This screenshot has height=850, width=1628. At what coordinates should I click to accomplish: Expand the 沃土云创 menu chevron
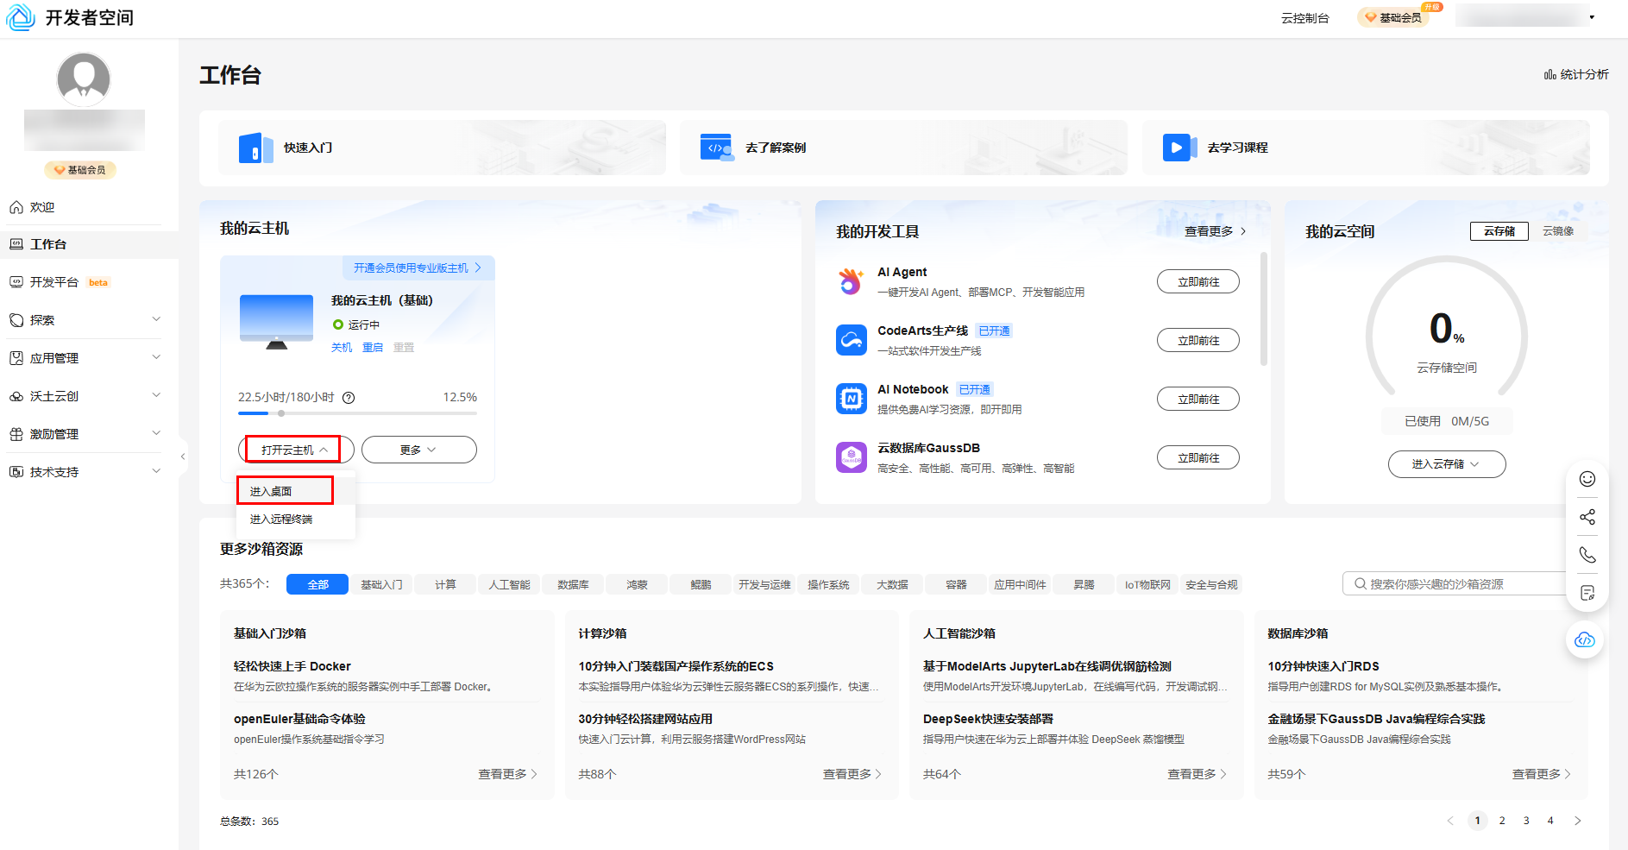156,395
